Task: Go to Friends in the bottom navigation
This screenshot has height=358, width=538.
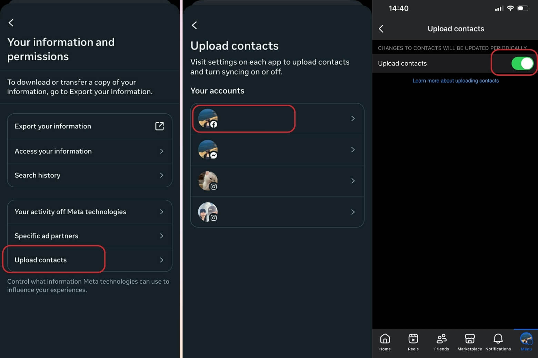Action: 441,342
